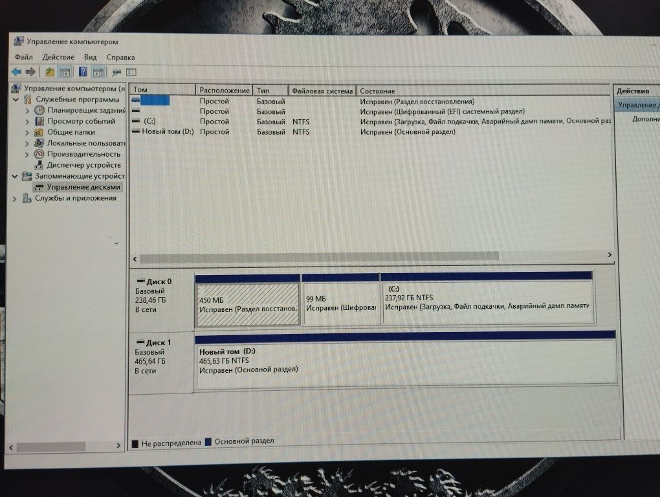Click the Диск 0 label
Viewport: 660px width, 497px height.
tap(159, 282)
